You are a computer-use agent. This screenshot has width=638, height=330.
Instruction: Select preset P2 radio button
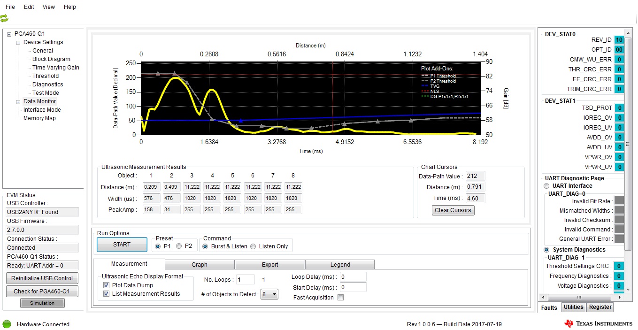[179, 246]
